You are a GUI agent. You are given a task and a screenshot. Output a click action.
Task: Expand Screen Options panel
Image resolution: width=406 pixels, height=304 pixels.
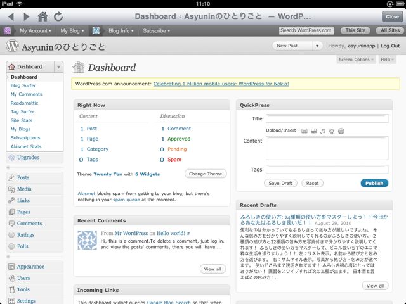pyautogui.click(x=356, y=60)
